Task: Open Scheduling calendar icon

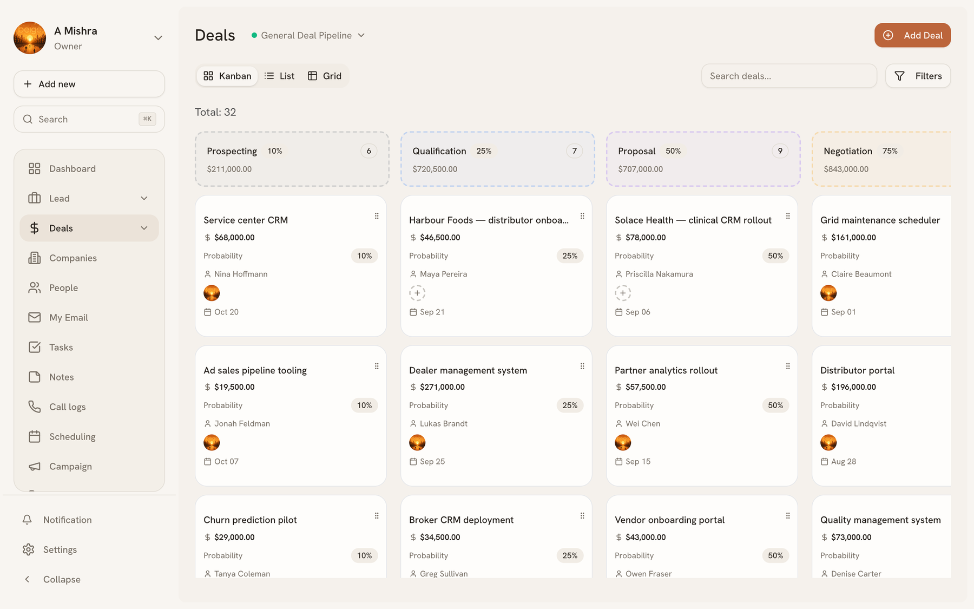Action: pos(35,436)
